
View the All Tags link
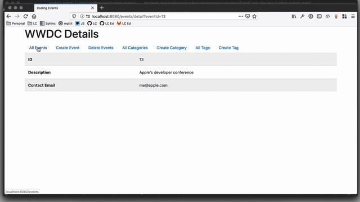(x=202, y=48)
